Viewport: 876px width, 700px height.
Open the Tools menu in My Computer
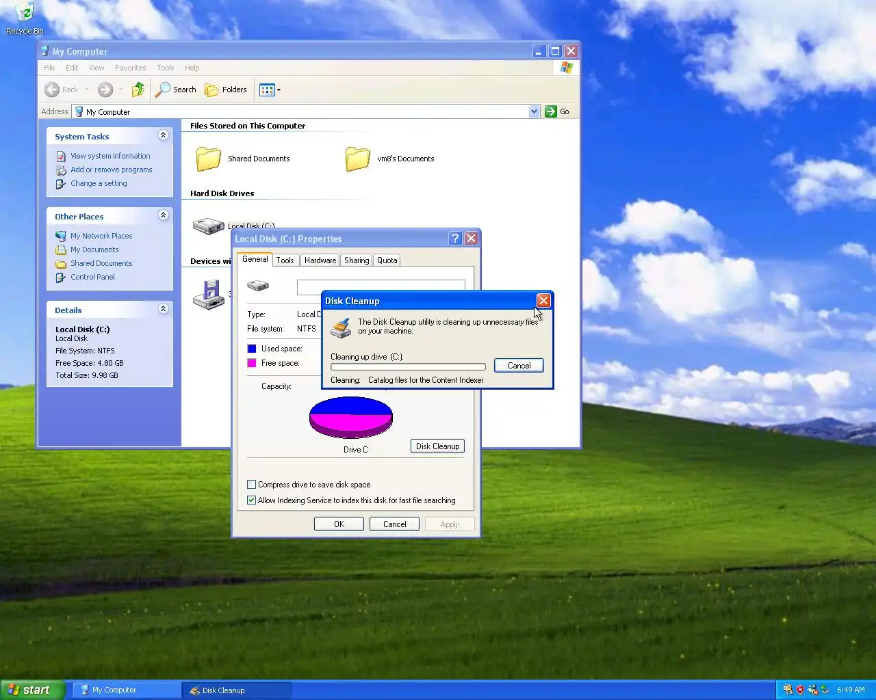pyautogui.click(x=166, y=68)
